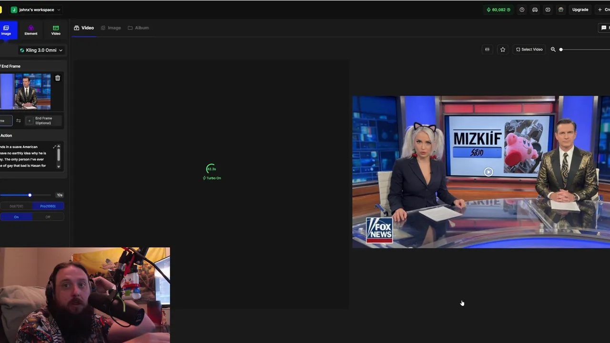The width and height of the screenshot is (610, 343).
Task: Toggle the gallery layout view icon
Action: (487, 50)
